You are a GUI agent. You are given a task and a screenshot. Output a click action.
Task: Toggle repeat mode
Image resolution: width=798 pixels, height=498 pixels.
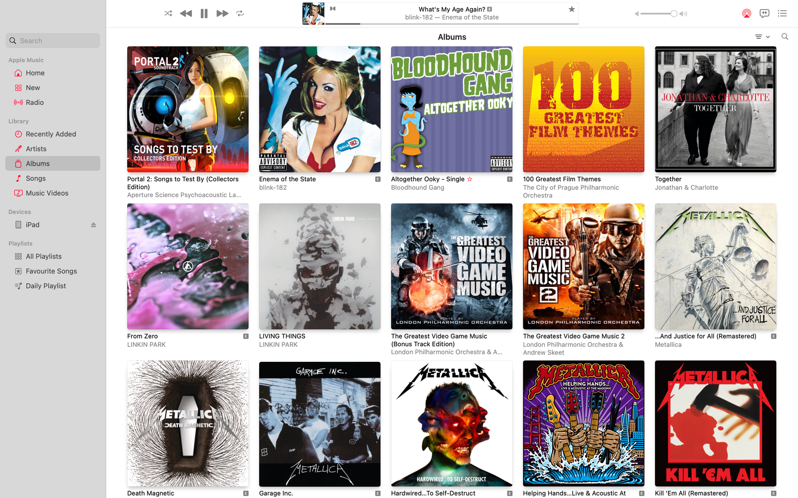point(240,14)
